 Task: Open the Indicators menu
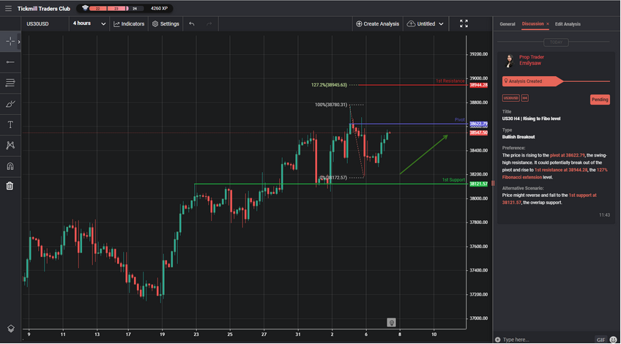pos(129,23)
